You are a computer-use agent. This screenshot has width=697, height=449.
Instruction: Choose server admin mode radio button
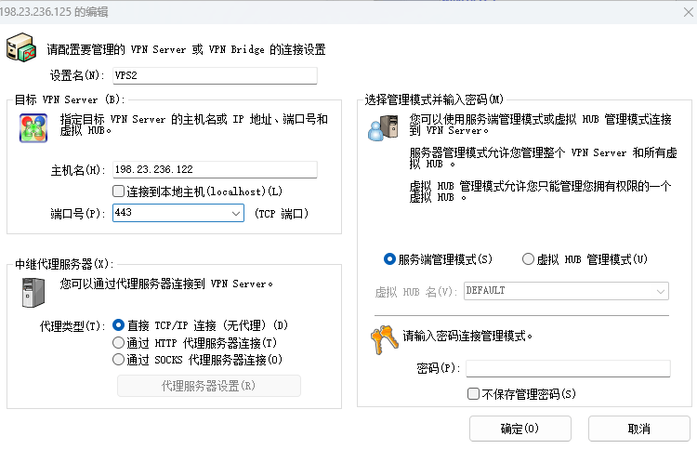coord(390,259)
